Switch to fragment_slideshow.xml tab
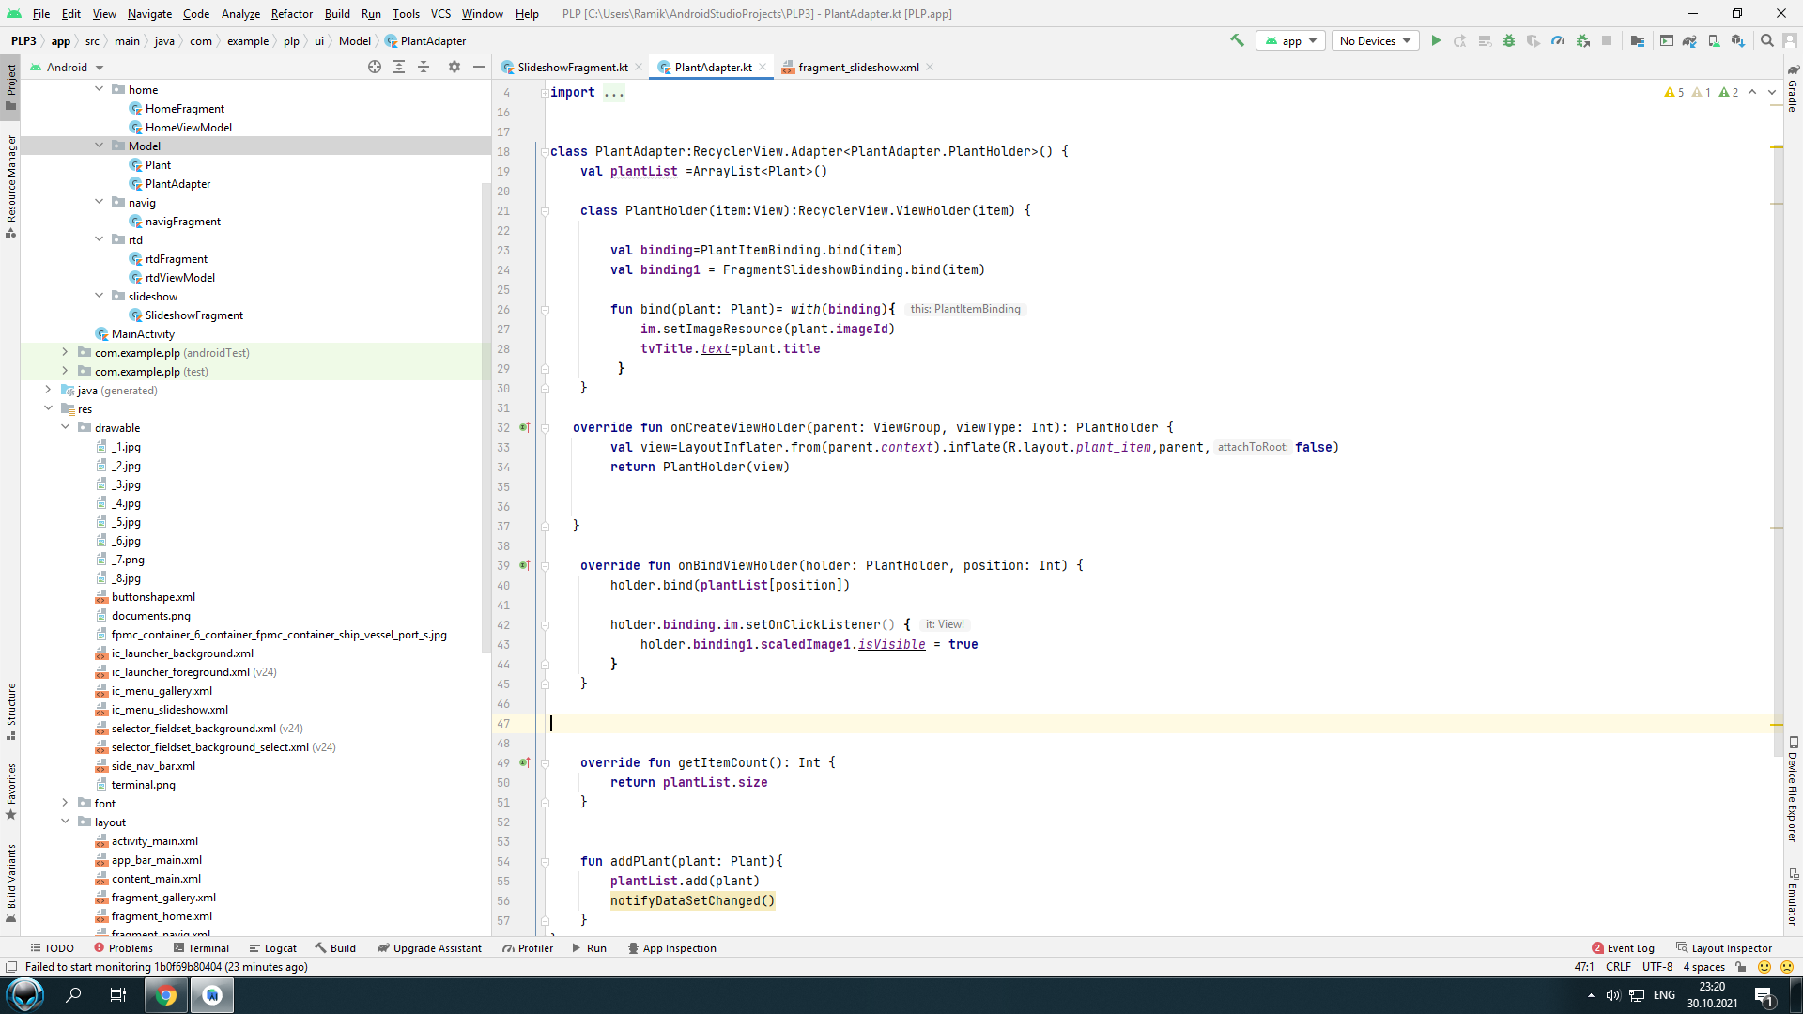The width and height of the screenshot is (1803, 1014). 857,67
